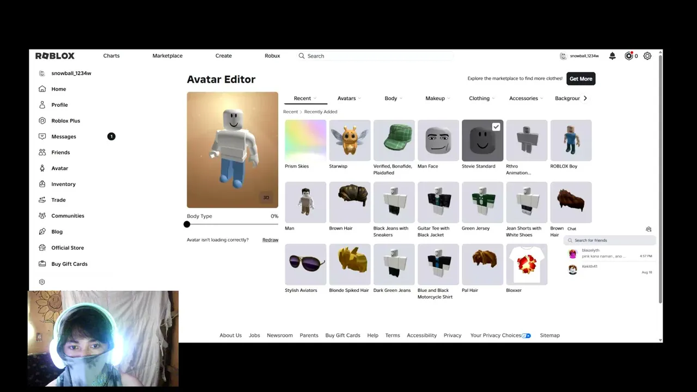Click the Search for friends field
697x392 pixels.
(x=609, y=240)
